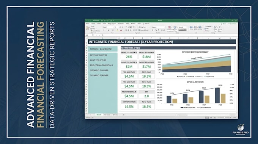
Task: Open the number format dropdown
Action: pyautogui.click(x=164, y=27)
